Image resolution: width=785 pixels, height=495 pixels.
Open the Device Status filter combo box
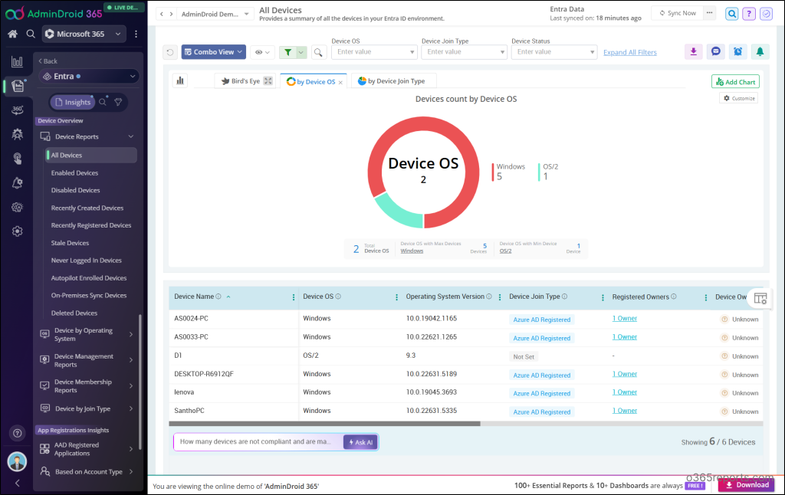[x=554, y=52]
